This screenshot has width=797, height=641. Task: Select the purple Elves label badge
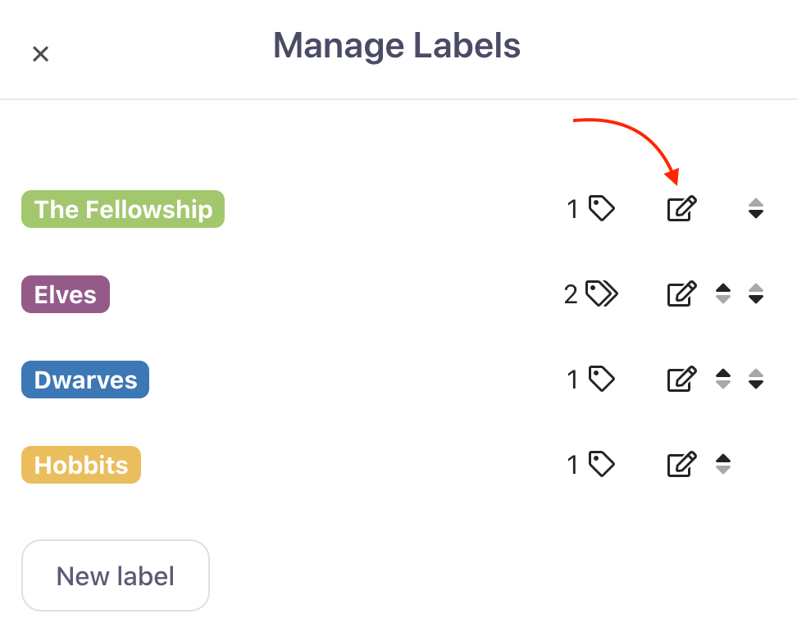[x=66, y=294]
